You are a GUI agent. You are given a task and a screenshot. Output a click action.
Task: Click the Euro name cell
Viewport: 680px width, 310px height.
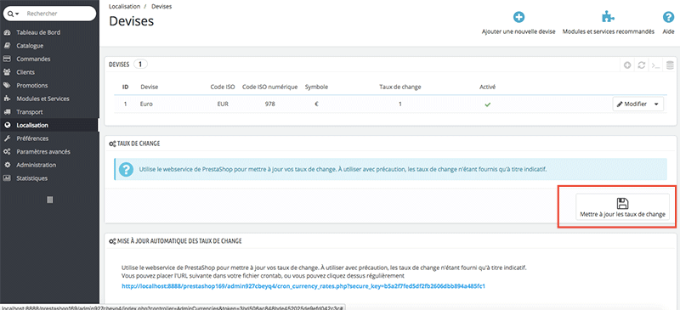tap(146, 104)
